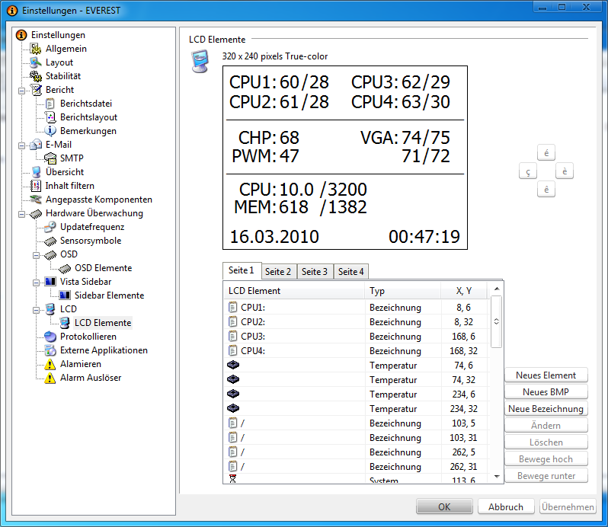Click the LCD preview display area
Screen dimensions: 608x527
tap(345, 158)
